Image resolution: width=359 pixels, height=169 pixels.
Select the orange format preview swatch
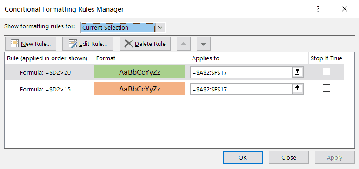click(x=140, y=89)
